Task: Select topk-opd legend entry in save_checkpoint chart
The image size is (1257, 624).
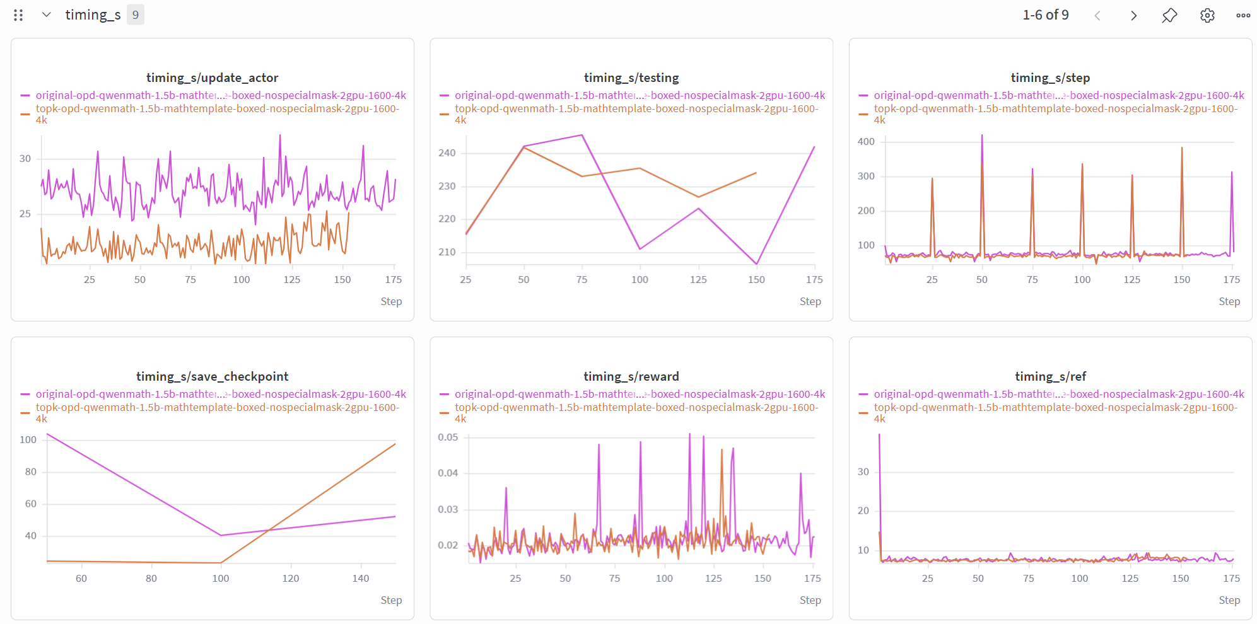Action: click(218, 413)
